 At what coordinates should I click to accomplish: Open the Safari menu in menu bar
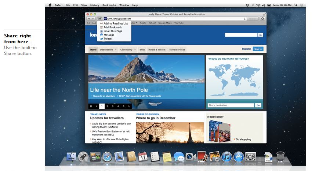pos(58,5)
